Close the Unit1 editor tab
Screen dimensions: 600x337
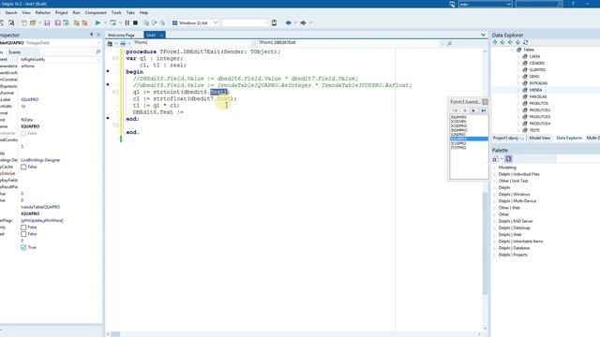point(161,35)
